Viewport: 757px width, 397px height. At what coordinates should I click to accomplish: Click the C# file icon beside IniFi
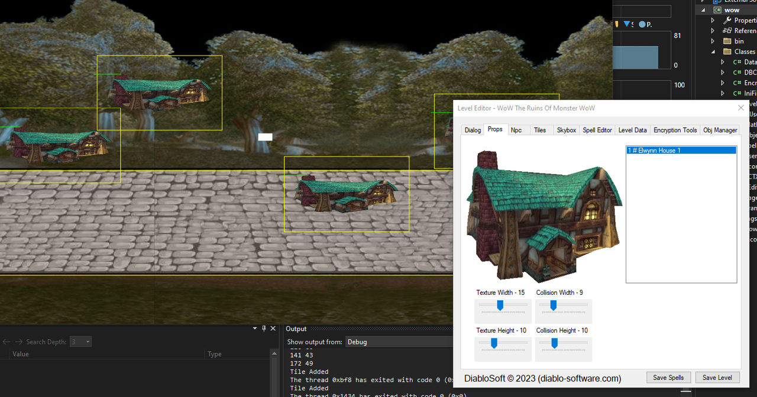click(x=737, y=93)
